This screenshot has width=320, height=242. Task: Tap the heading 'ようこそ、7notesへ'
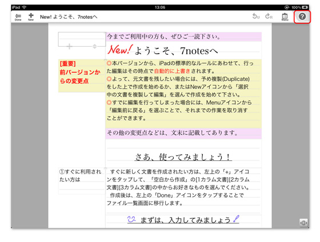[x=177, y=51]
